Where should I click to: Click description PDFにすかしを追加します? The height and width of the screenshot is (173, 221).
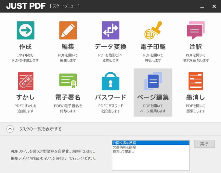tap(25, 108)
